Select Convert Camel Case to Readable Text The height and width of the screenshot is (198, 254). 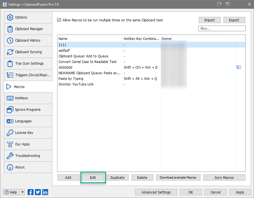(151, 62)
